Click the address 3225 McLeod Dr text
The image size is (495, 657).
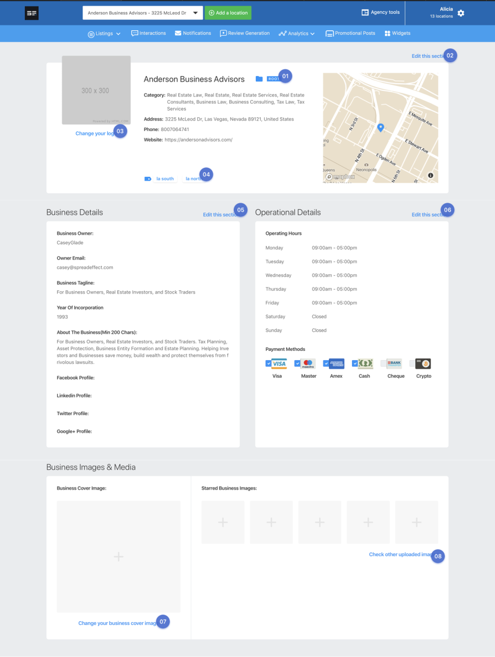point(229,120)
